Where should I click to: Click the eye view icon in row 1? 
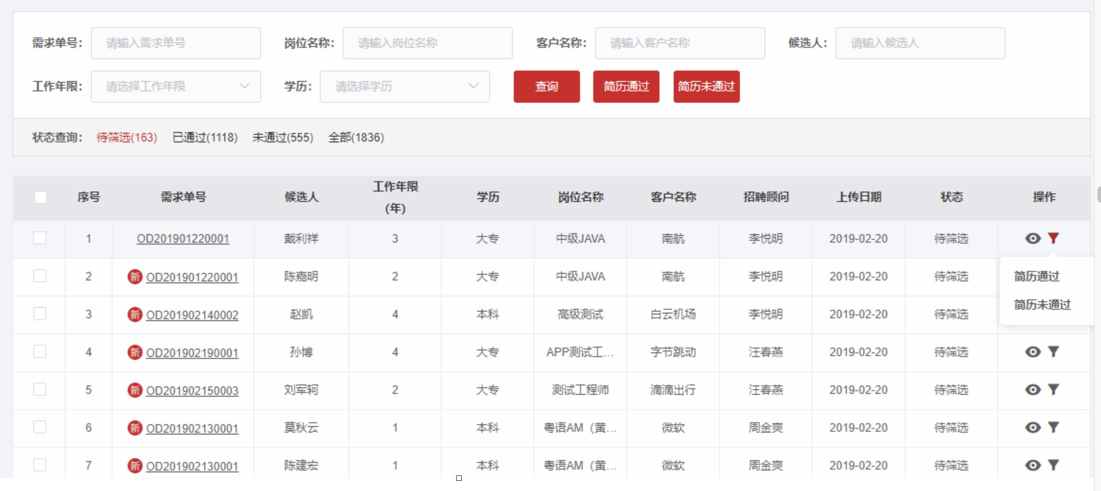pos(1033,238)
